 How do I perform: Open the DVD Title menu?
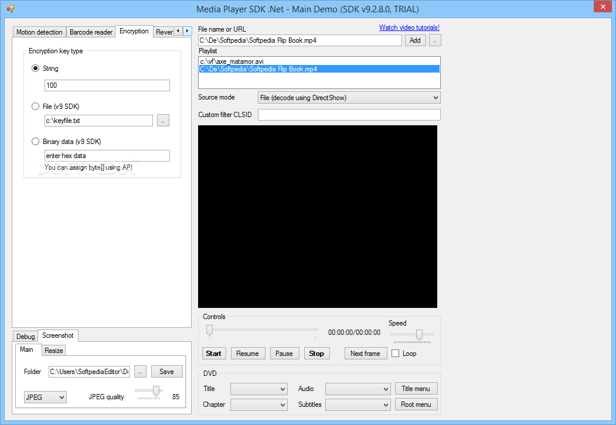point(416,389)
